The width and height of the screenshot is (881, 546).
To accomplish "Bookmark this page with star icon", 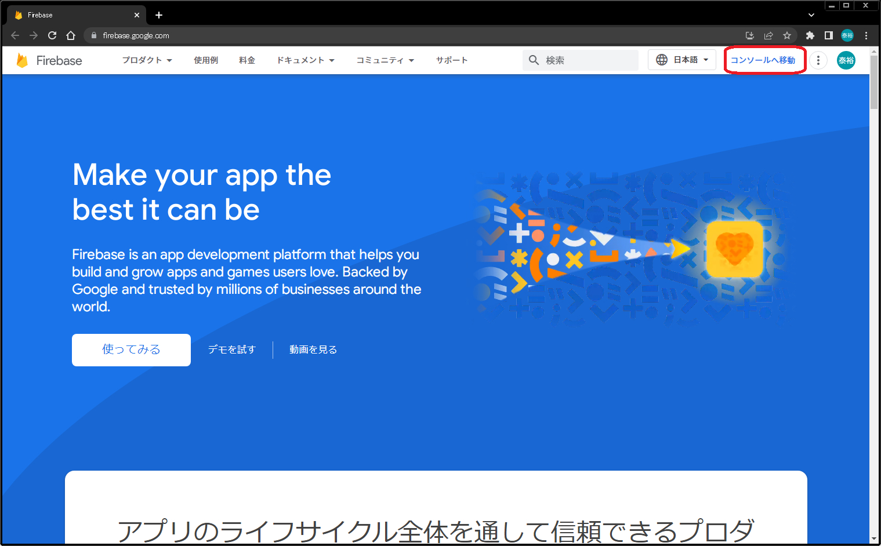I will coord(787,35).
